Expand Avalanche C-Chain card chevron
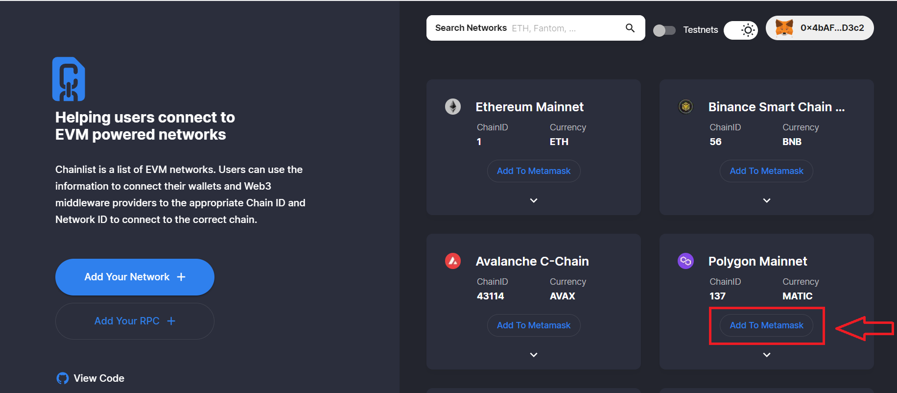897x393 pixels. 534,355
